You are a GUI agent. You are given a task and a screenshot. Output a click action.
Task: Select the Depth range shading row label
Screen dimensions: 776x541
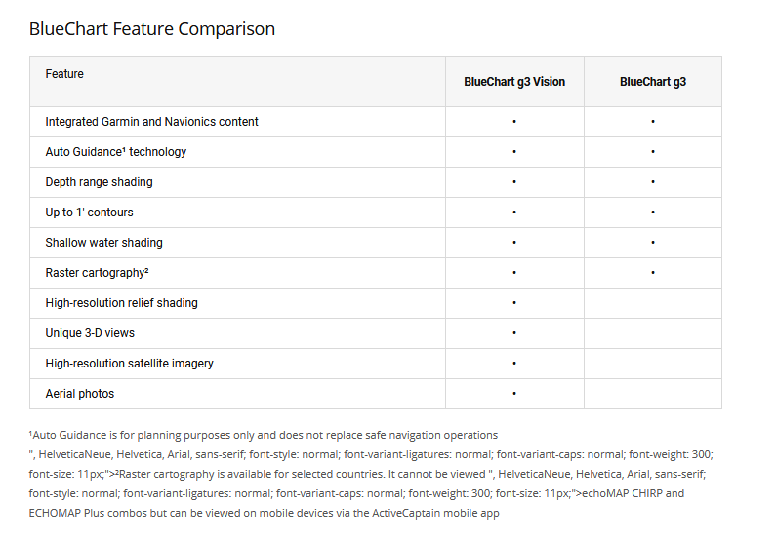coord(99,182)
